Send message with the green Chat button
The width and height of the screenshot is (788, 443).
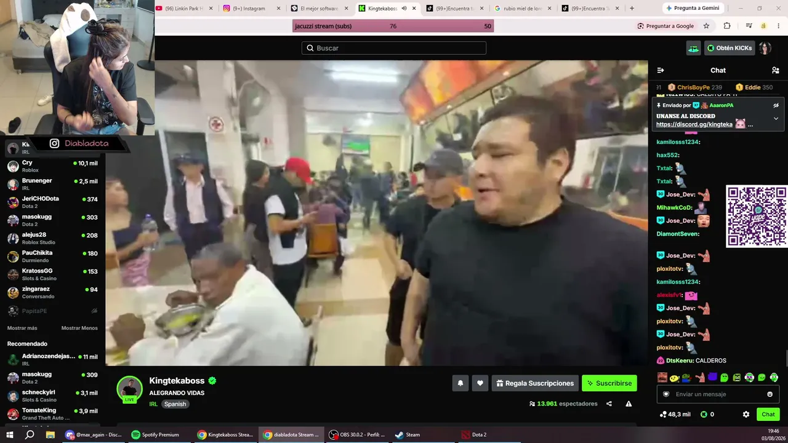point(768,414)
